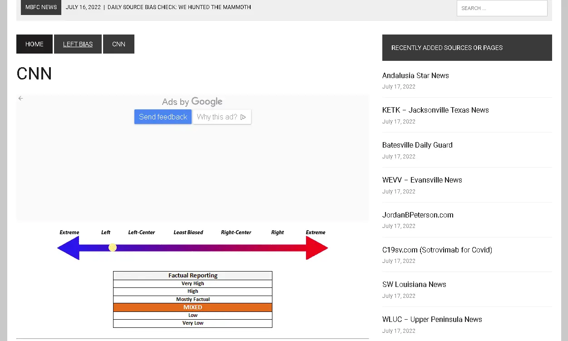Click the AdChoices triangle icon
This screenshot has height=341, width=568.
pyautogui.click(x=243, y=117)
